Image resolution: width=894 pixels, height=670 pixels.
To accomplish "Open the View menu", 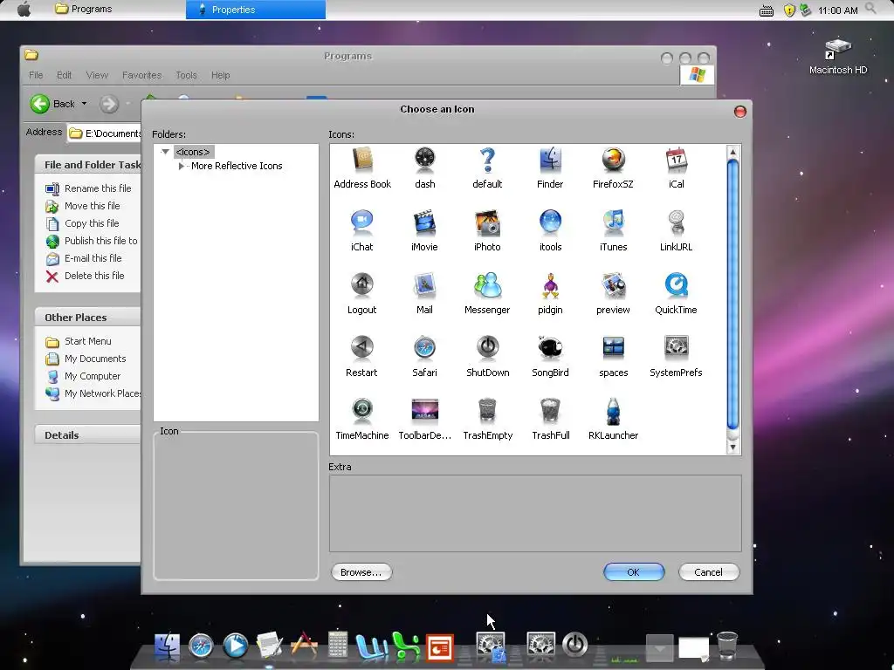I will click(x=97, y=75).
